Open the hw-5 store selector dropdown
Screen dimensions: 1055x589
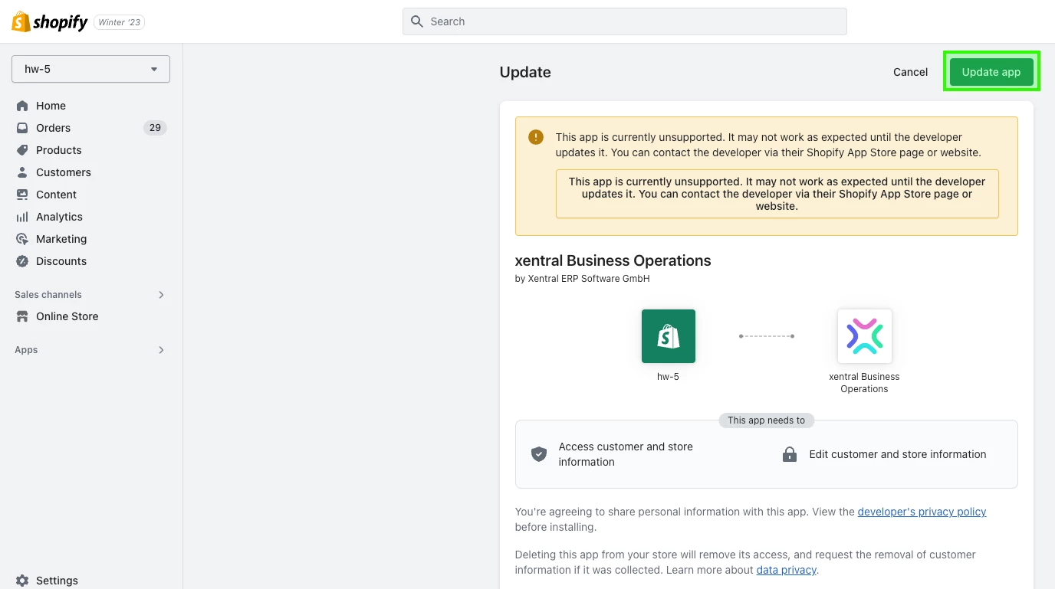click(90, 69)
